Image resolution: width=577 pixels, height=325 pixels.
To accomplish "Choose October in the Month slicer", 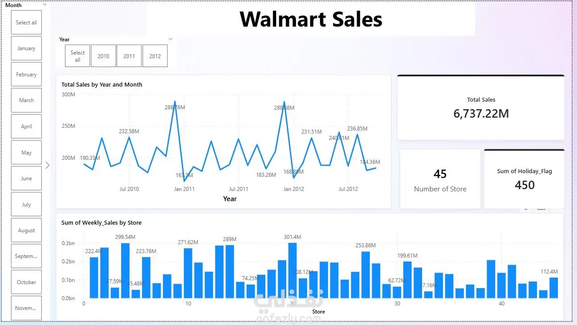I will point(26,282).
